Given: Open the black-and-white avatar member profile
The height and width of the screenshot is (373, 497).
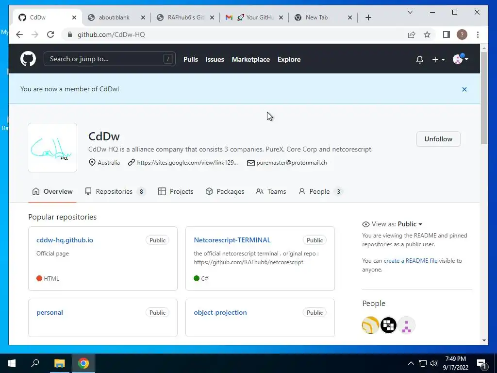Looking at the screenshot, I should pyautogui.click(x=388, y=325).
